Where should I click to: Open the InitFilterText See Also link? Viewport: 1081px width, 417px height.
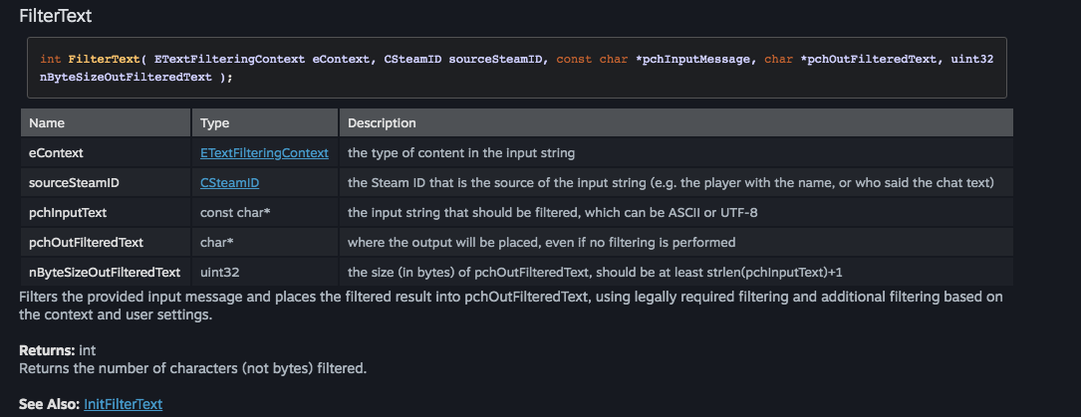(124, 404)
